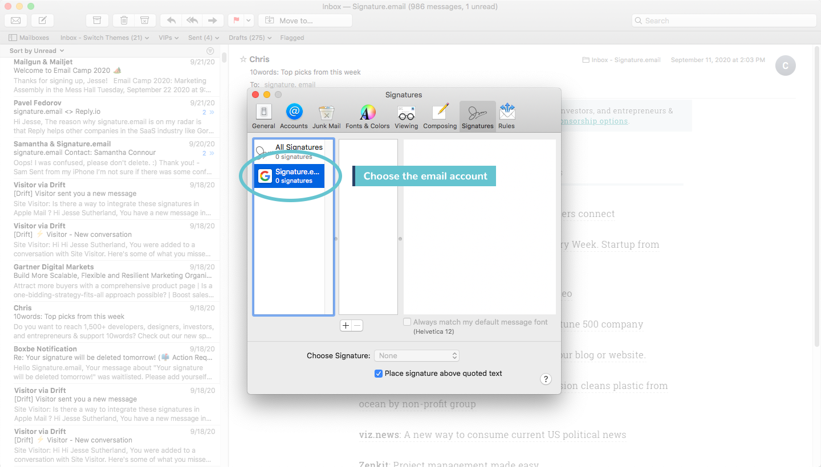The width and height of the screenshot is (821, 467).
Task: Click the flag icon in the toolbar
Action: tap(235, 20)
